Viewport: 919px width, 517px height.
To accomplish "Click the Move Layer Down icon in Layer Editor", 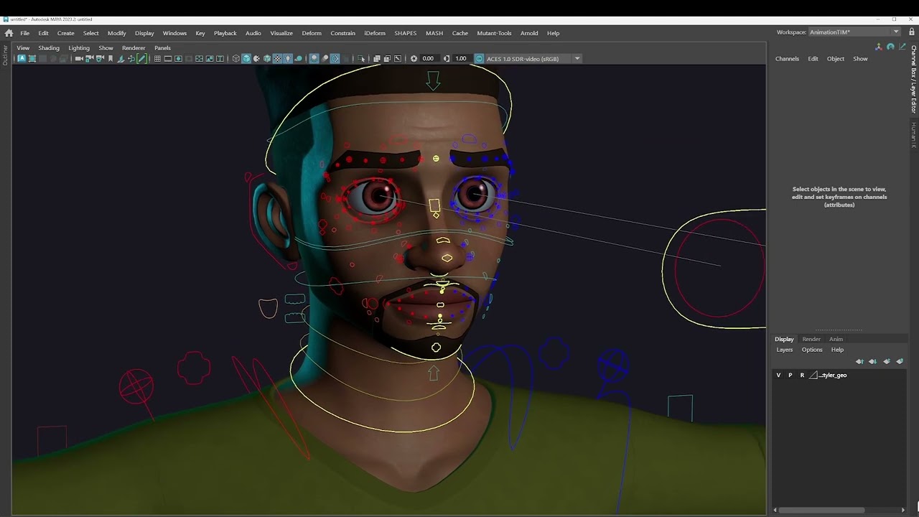I will click(872, 361).
